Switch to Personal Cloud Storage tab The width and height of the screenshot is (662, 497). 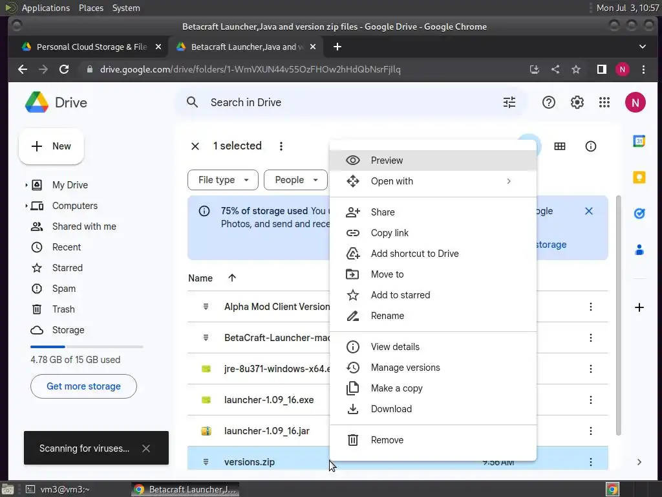[x=91, y=47]
